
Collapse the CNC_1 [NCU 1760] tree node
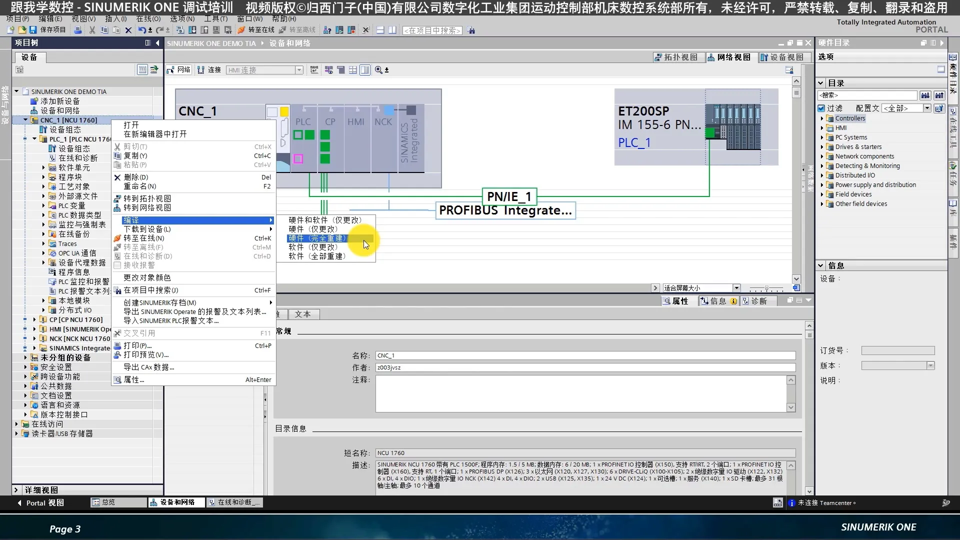tap(25, 120)
